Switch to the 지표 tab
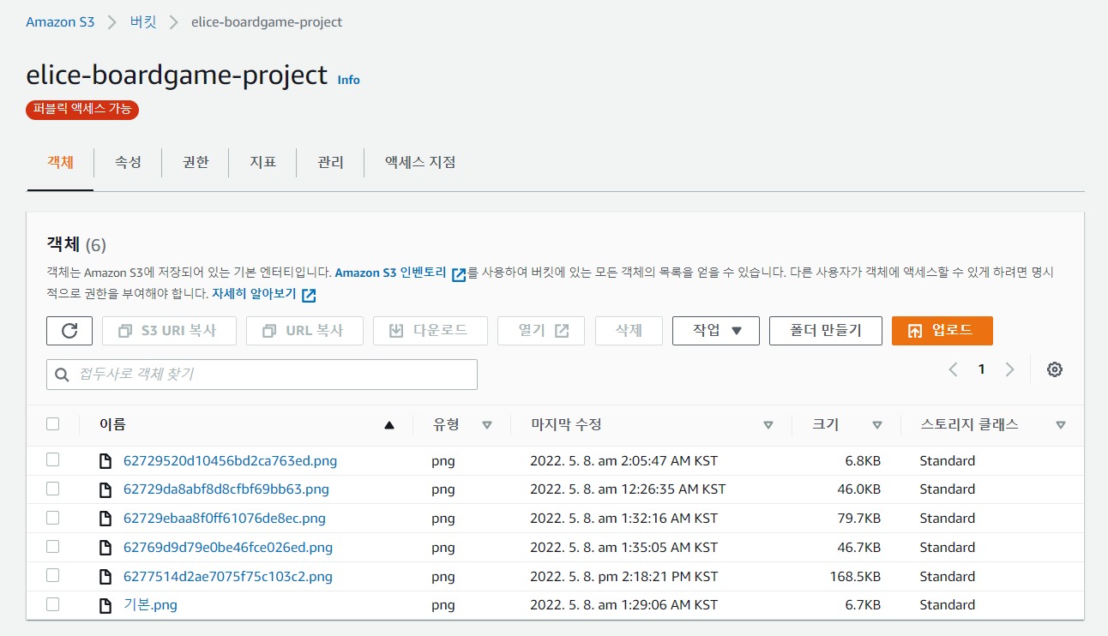Image resolution: width=1108 pixels, height=636 pixels. tap(262, 162)
